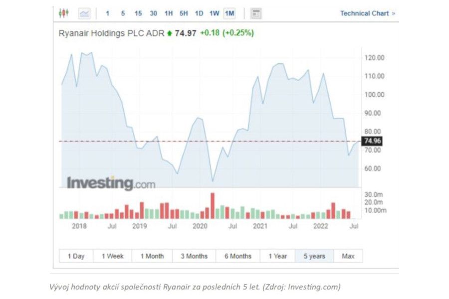Viewport: 449px width, 299px height.
Task: Show the 6 Months range
Action: tap(237, 256)
